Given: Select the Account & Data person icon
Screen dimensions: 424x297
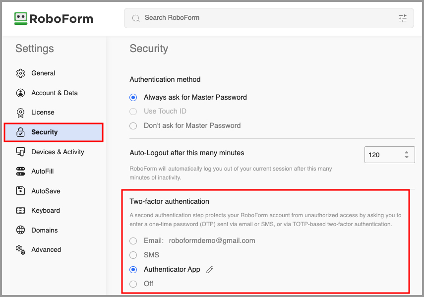Looking at the screenshot, I should 20,93.
